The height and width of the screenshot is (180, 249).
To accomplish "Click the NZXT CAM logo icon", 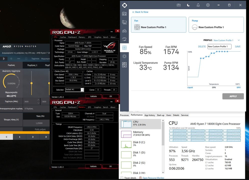I will 124,5.
